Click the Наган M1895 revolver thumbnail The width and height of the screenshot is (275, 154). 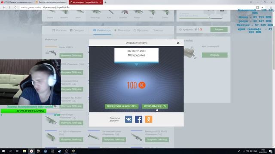pyautogui.click(x=51, y=52)
